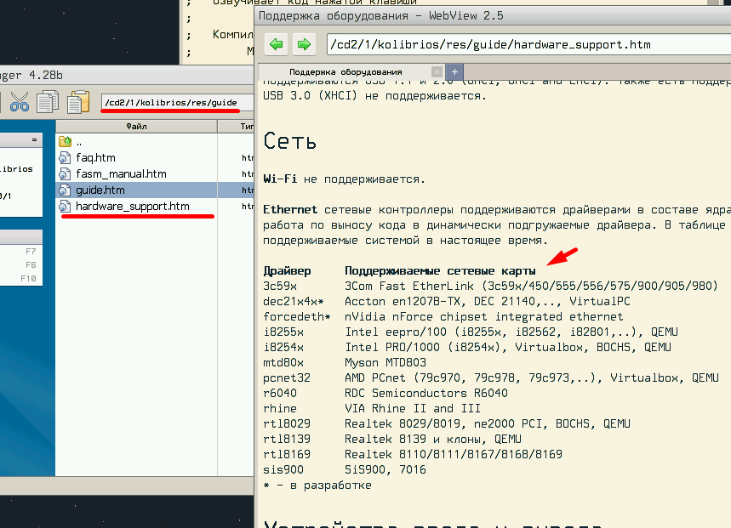Click the clipboard paste icon
731x528 pixels.
77,103
